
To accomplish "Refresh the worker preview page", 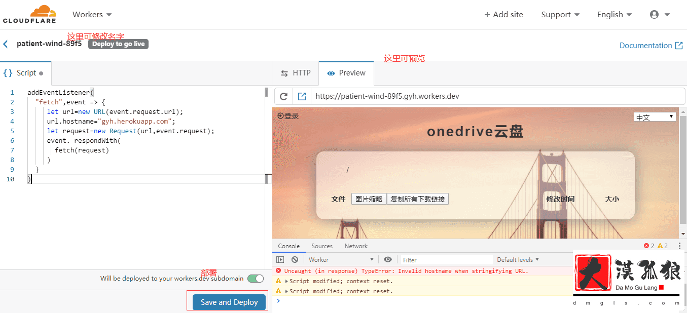I will point(283,96).
